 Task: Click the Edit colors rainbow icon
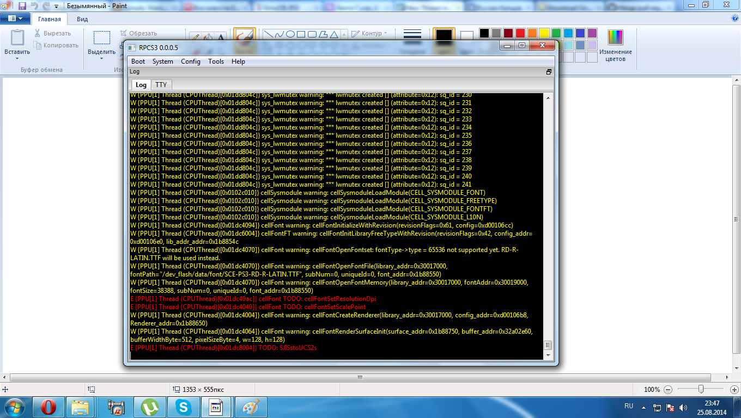(615, 38)
